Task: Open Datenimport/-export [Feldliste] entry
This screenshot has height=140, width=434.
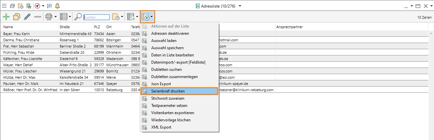Action: coord(179,62)
